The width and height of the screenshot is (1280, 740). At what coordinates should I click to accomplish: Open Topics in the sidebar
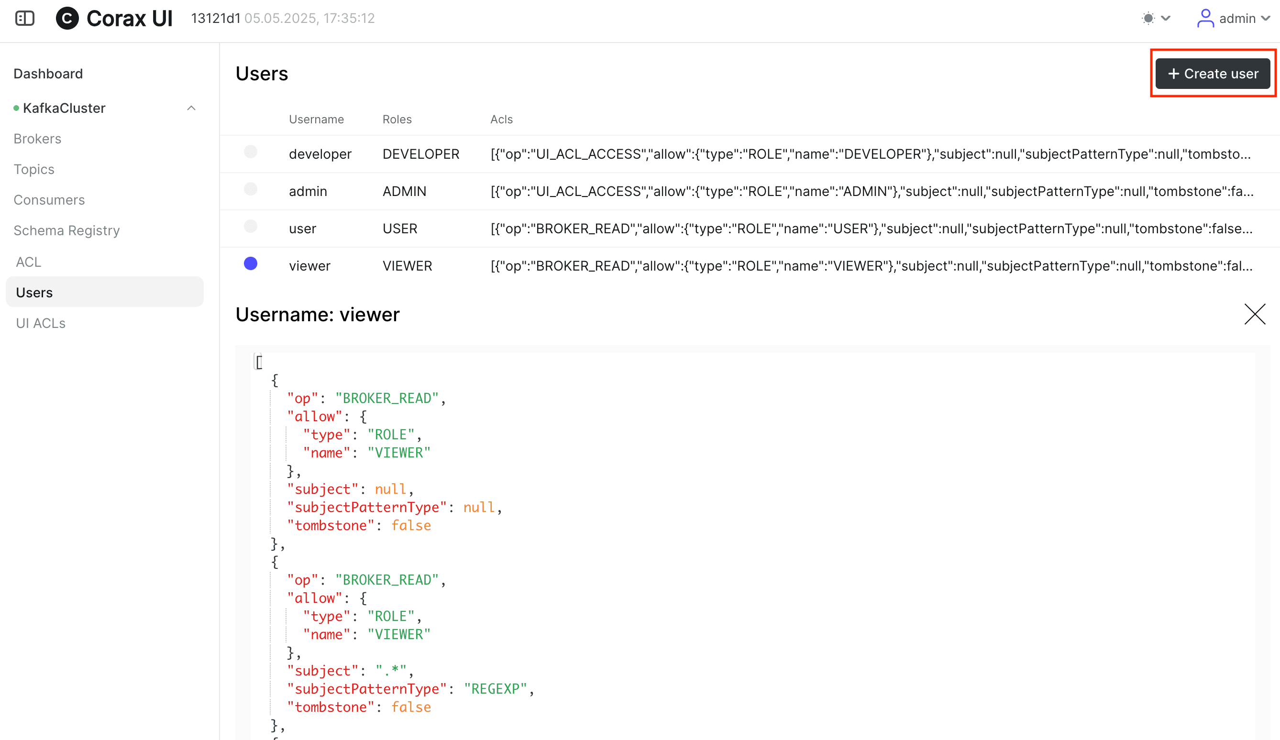tap(33, 169)
